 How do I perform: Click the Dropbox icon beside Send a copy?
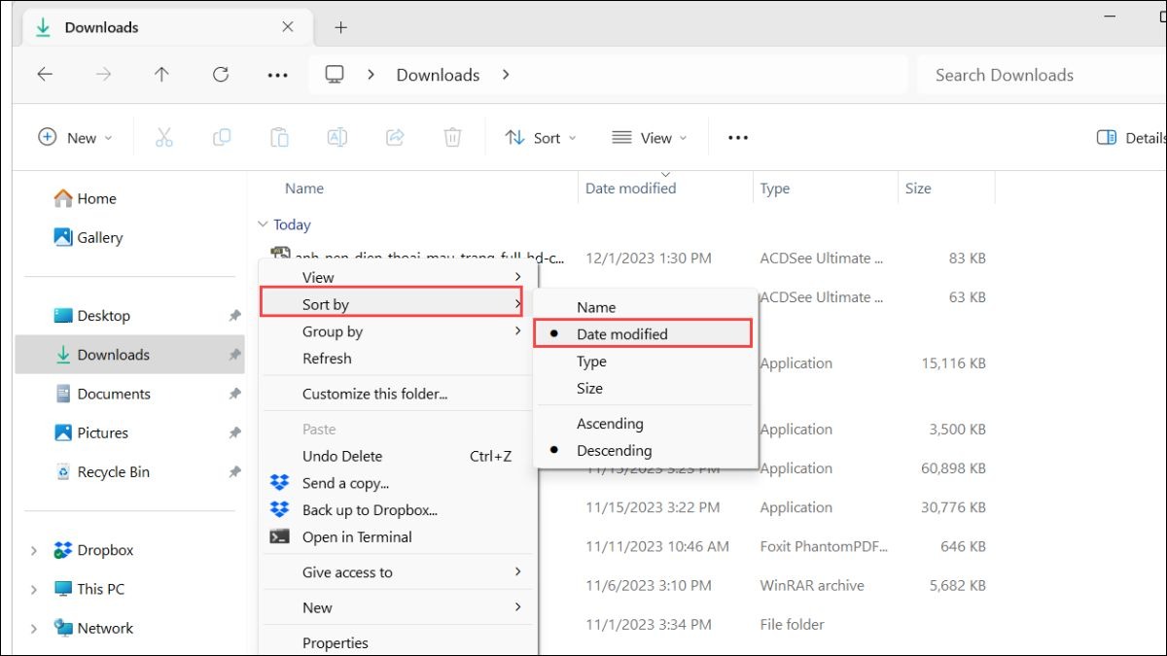pyautogui.click(x=280, y=483)
